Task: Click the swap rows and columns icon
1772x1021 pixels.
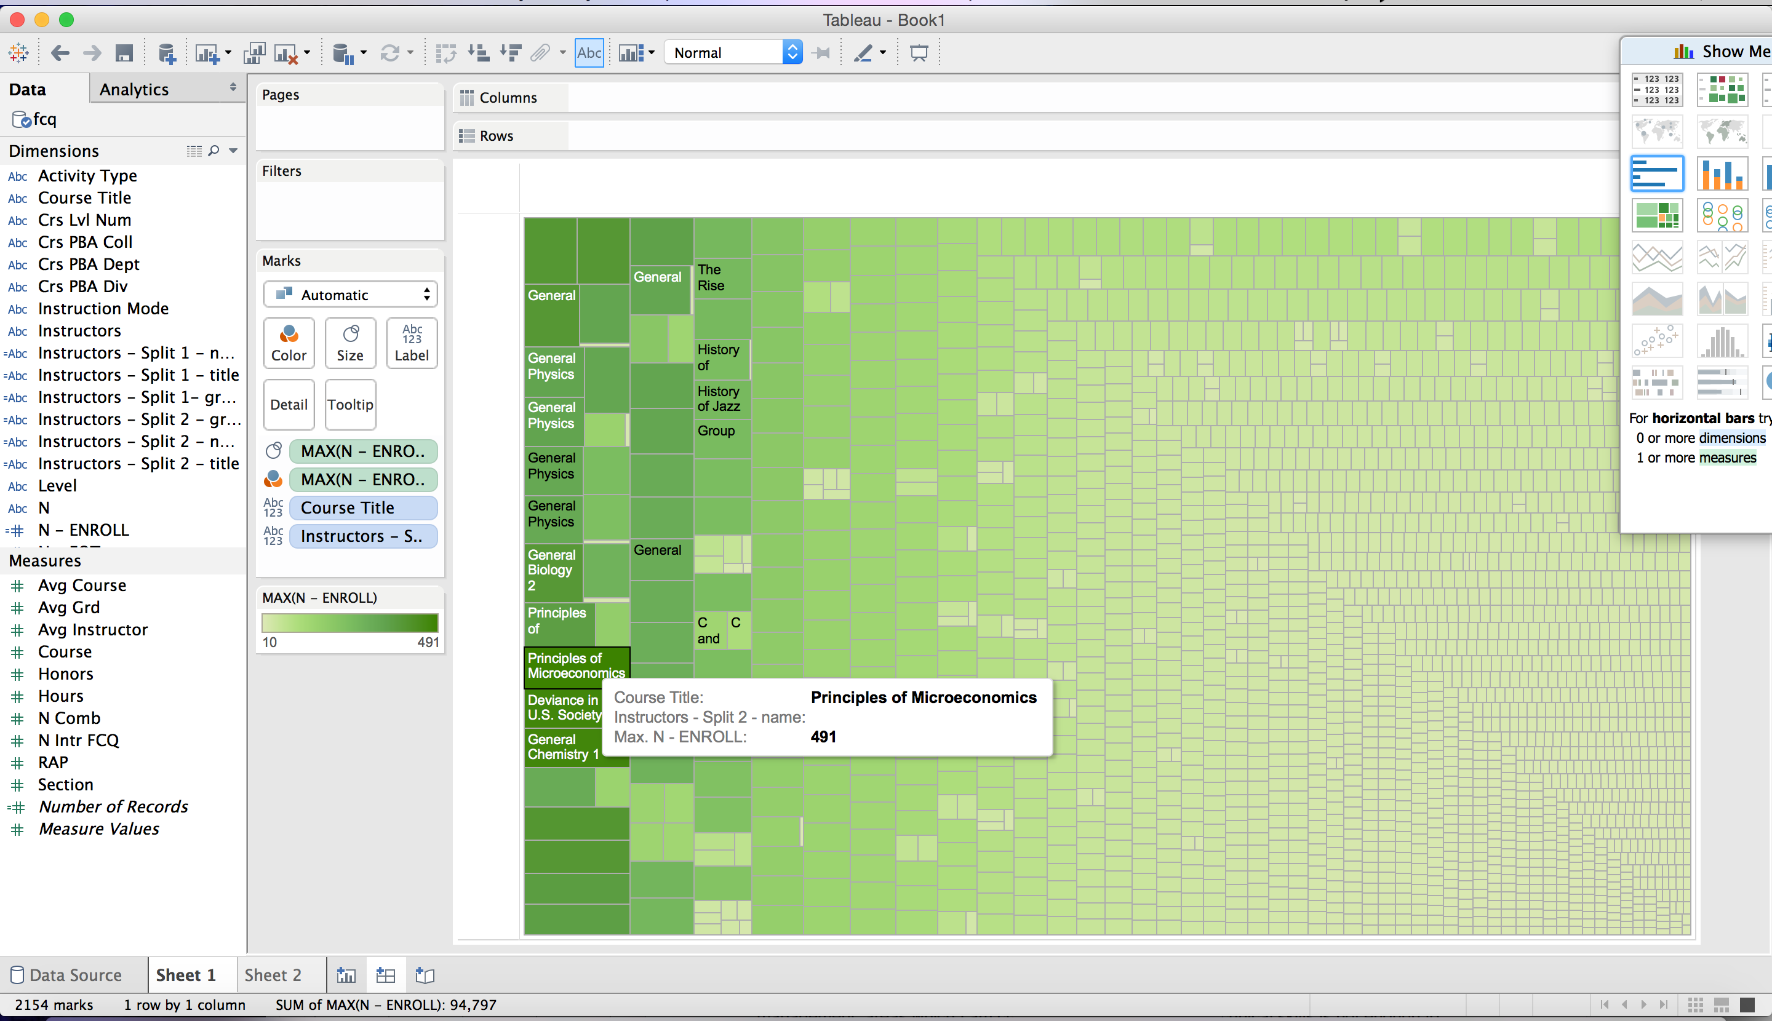Action: click(x=447, y=52)
